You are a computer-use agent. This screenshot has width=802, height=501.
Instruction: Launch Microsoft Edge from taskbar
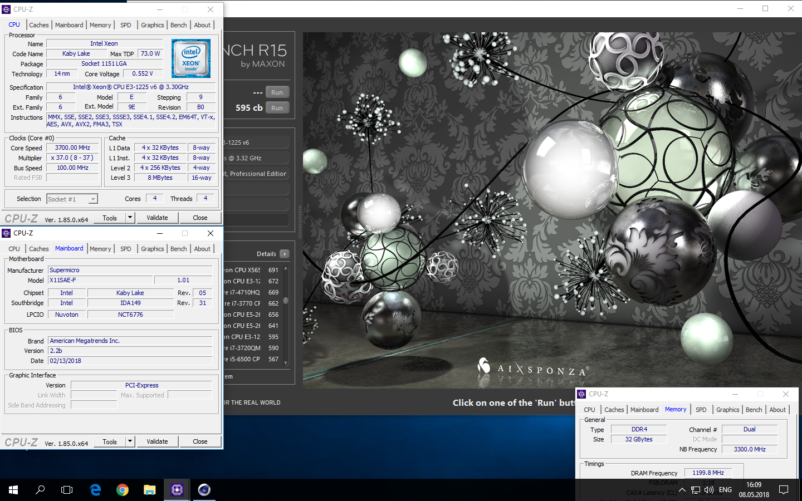coord(95,490)
